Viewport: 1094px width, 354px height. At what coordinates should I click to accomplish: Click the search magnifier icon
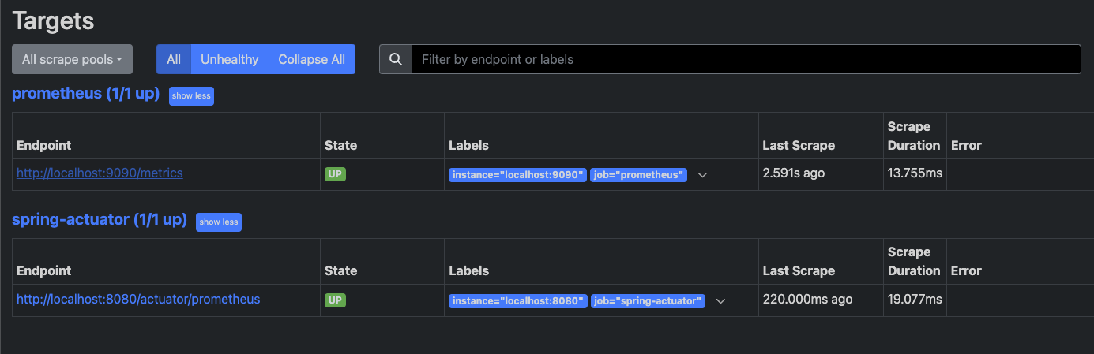[x=396, y=59]
